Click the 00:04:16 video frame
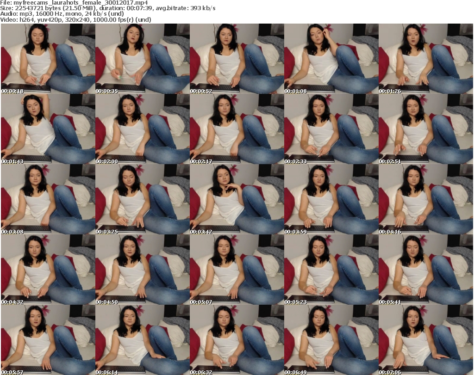Screen dimensions: 474x375 pyautogui.click(x=426, y=199)
